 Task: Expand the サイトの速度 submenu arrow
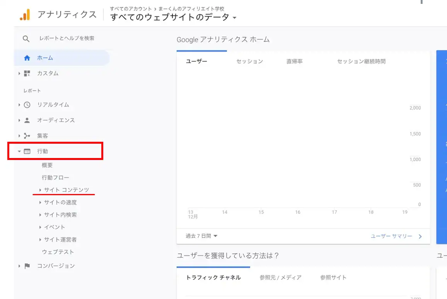(x=40, y=203)
